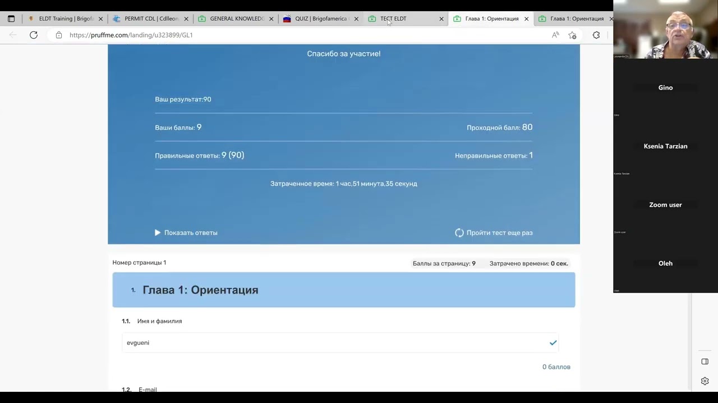Close the active Глава 1: Ориентация tab

tap(526, 18)
